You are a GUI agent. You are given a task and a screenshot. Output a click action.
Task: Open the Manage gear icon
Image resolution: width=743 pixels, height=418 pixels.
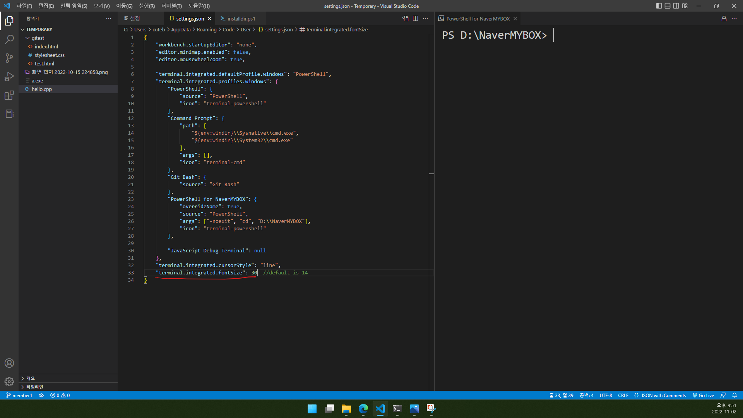(9, 382)
